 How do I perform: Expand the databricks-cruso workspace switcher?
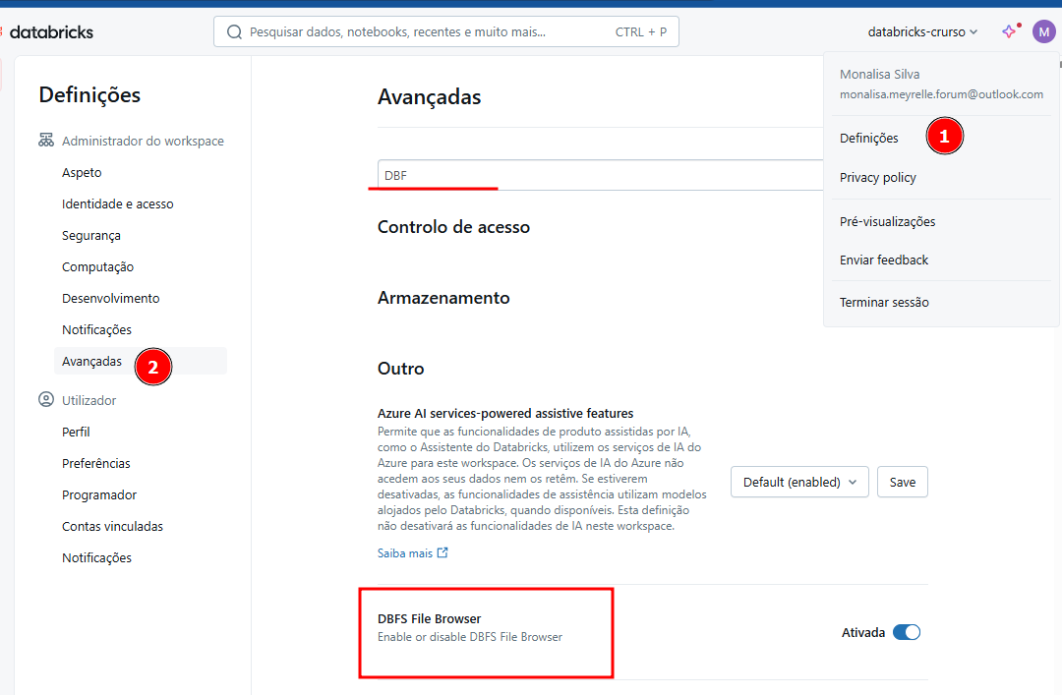click(x=922, y=31)
